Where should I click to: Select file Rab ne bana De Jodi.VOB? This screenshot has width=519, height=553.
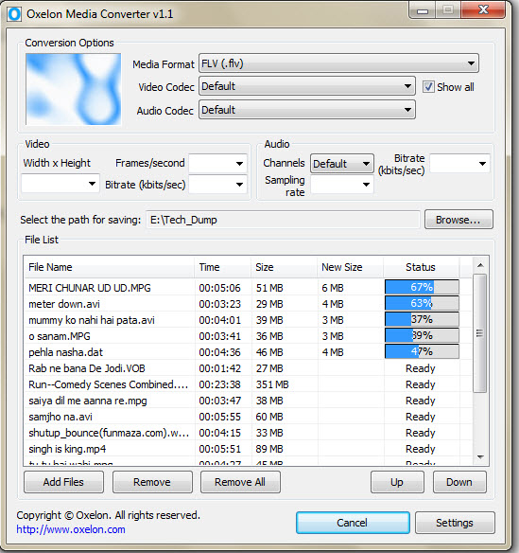tap(87, 368)
